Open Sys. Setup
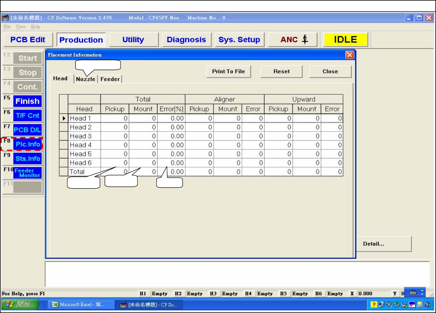This screenshot has height=313, width=436. 239,39
